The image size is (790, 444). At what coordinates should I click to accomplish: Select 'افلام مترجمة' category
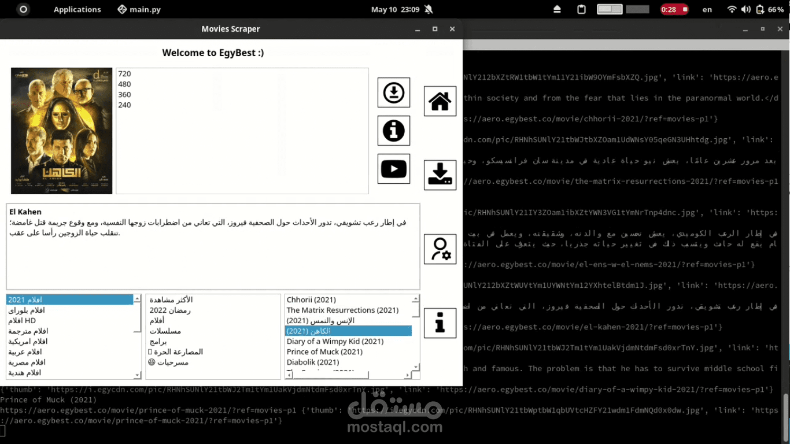(x=70, y=331)
